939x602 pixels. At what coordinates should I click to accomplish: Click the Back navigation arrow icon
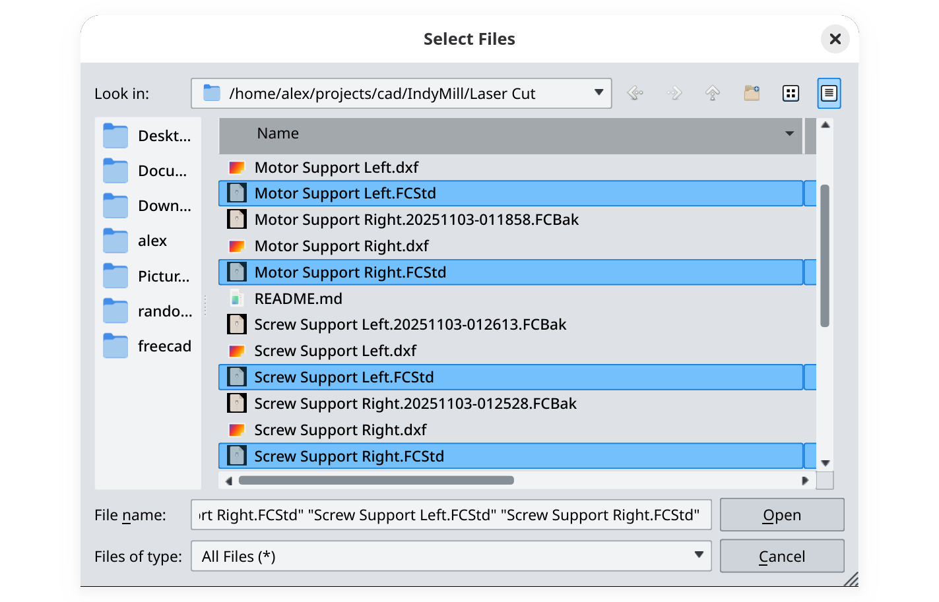tap(635, 93)
